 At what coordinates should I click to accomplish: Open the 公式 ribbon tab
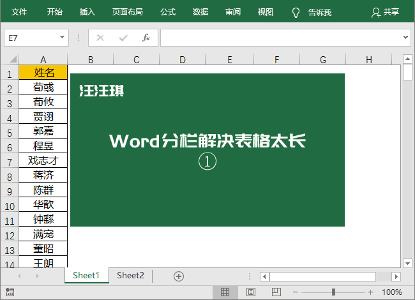click(168, 12)
